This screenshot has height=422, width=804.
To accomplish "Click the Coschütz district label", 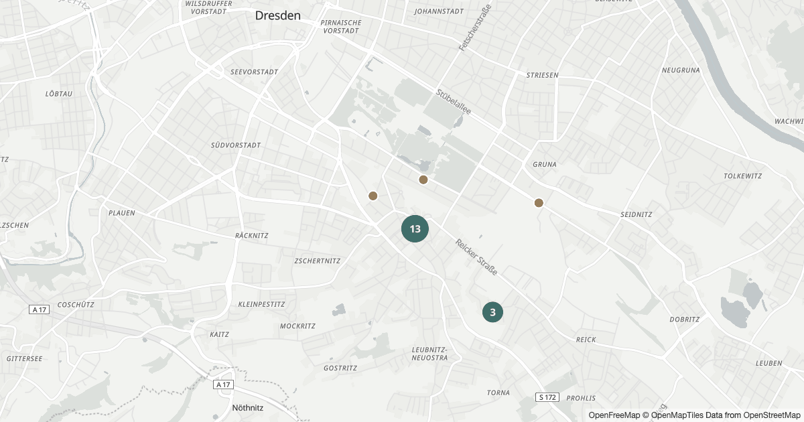I will point(76,304).
